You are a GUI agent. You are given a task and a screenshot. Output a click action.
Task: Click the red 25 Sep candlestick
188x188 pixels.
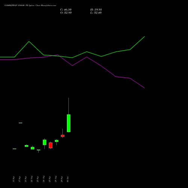50,146
